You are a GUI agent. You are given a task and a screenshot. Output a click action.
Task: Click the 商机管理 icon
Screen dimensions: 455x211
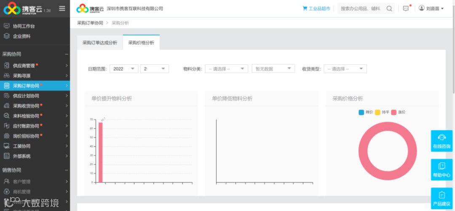(x=7, y=192)
